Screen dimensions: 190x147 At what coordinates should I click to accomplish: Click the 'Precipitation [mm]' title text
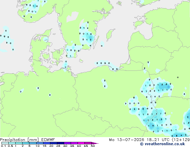click(19, 140)
